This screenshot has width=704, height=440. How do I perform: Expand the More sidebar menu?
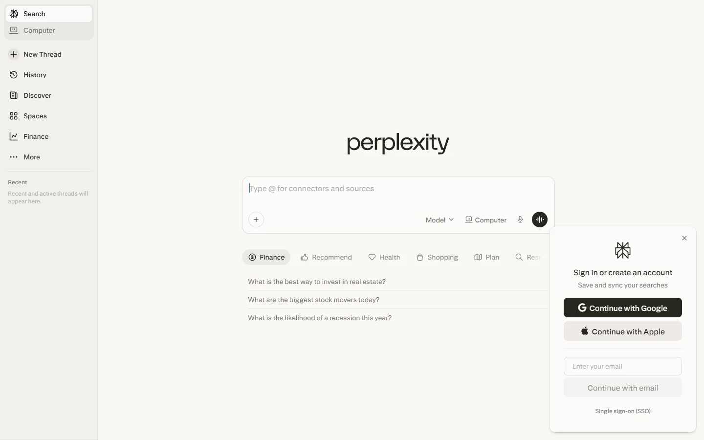tap(31, 157)
